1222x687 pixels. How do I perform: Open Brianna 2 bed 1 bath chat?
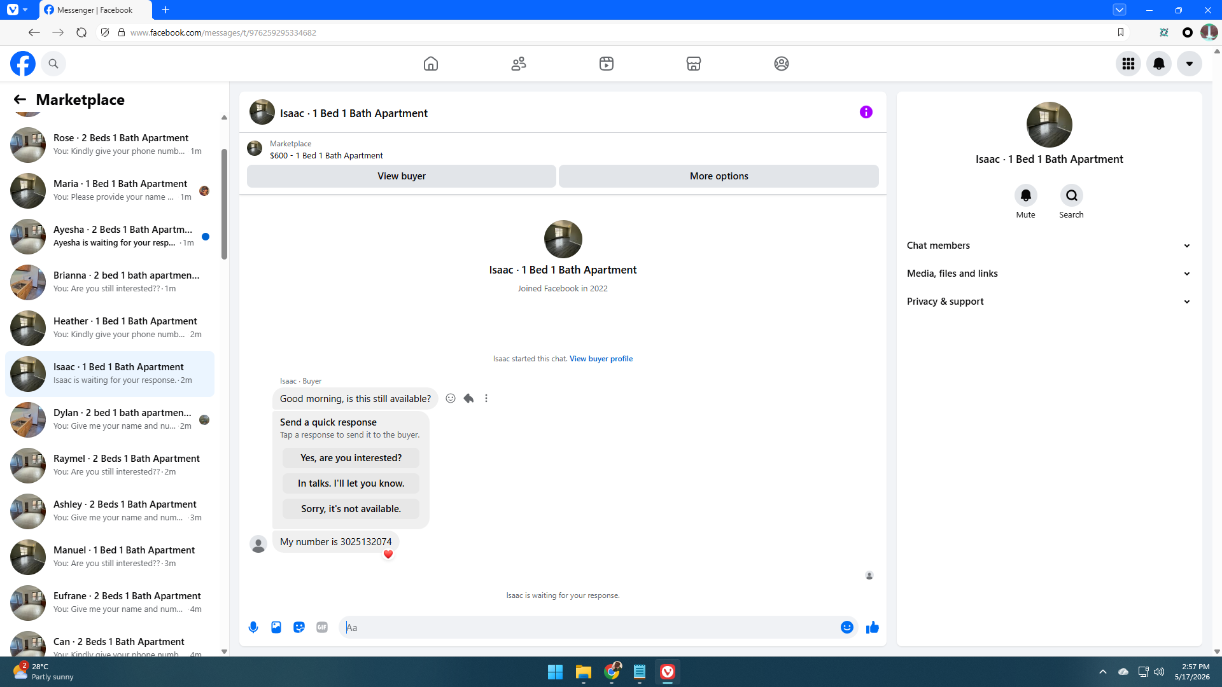pyautogui.click(x=110, y=282)
